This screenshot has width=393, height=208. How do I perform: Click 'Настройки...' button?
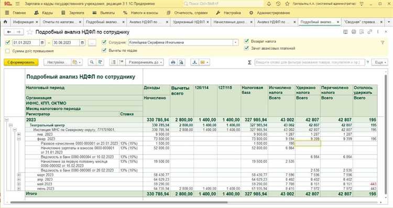[x=56, y=62]
